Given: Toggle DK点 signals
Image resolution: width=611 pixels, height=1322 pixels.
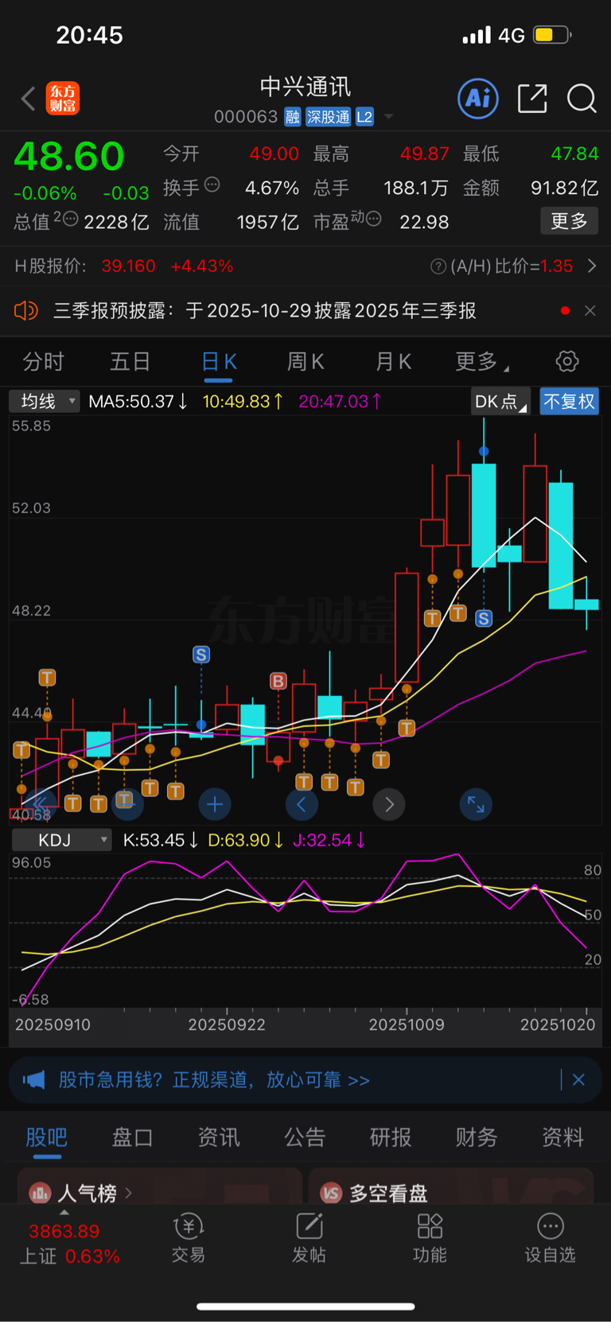Looking at the screenshot, I should (x=500, y=402).
